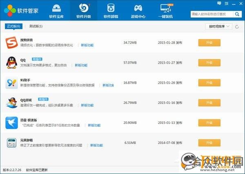
Task: Upgrade QQ游戏 with its 升级 button
Action: (209, 103)
